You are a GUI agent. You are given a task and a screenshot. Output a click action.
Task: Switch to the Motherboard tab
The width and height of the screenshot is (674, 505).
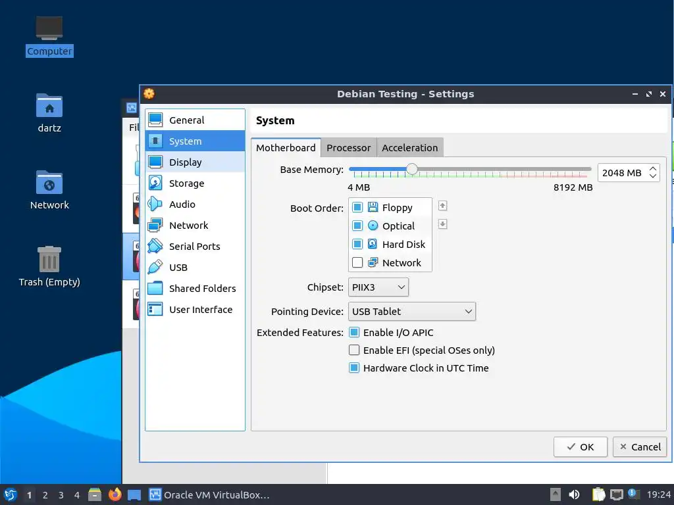tap(286, 148)
